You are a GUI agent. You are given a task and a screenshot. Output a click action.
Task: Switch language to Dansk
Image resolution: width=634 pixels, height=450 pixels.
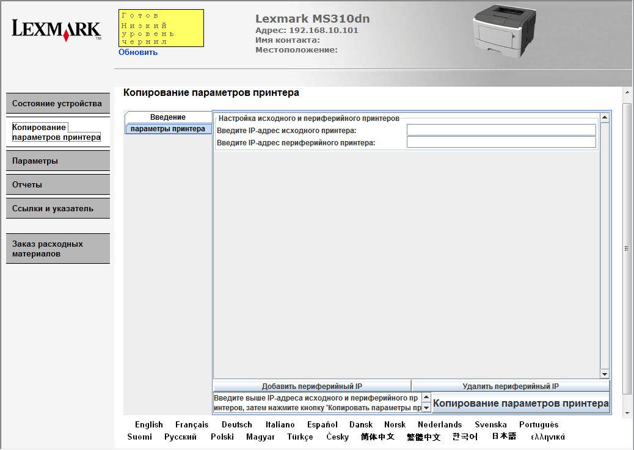tap(361, 424)
